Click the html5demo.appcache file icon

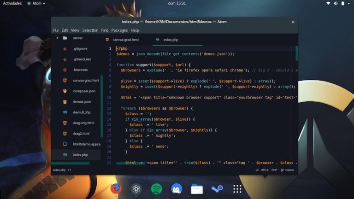click(65, 144)
